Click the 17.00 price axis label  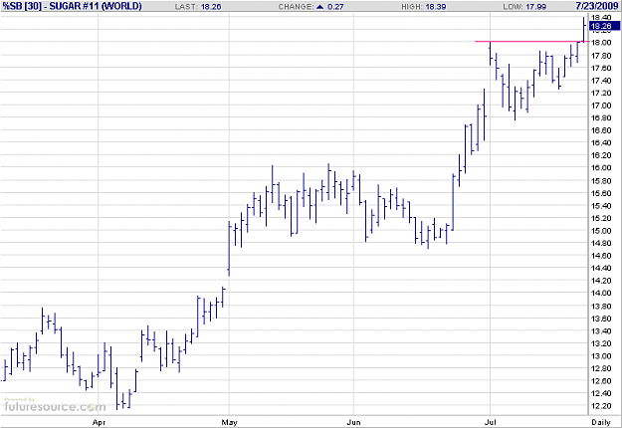coord(601,106)
